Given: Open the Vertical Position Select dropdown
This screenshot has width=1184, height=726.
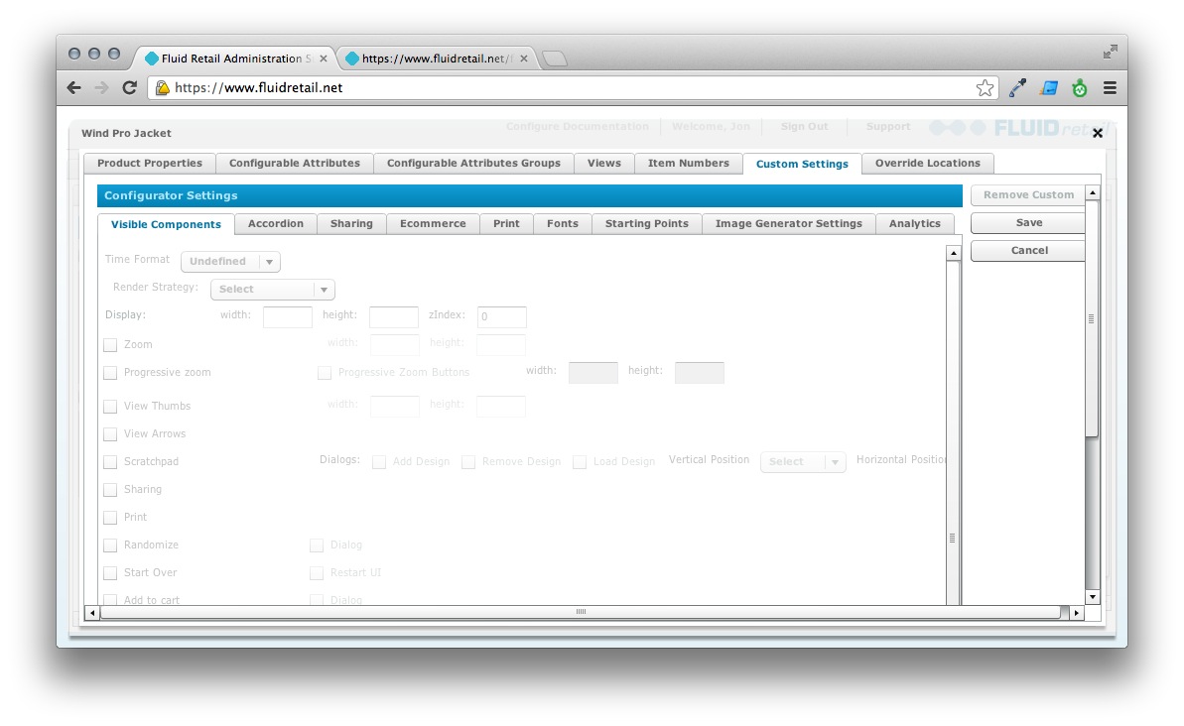Looking at the screenshot, I should pos(803,461).
